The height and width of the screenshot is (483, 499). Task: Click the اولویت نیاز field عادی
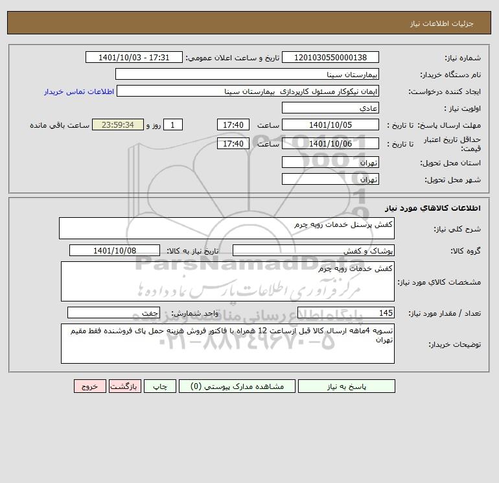(331, 108)
